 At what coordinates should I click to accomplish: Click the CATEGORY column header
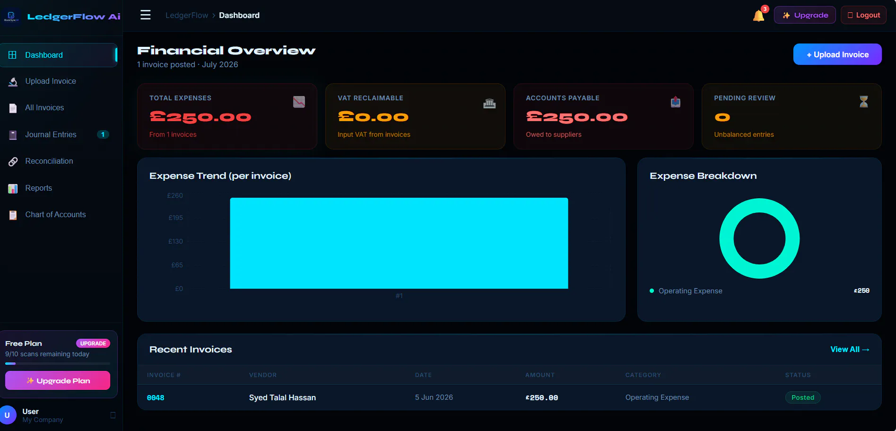pos(643,375)
